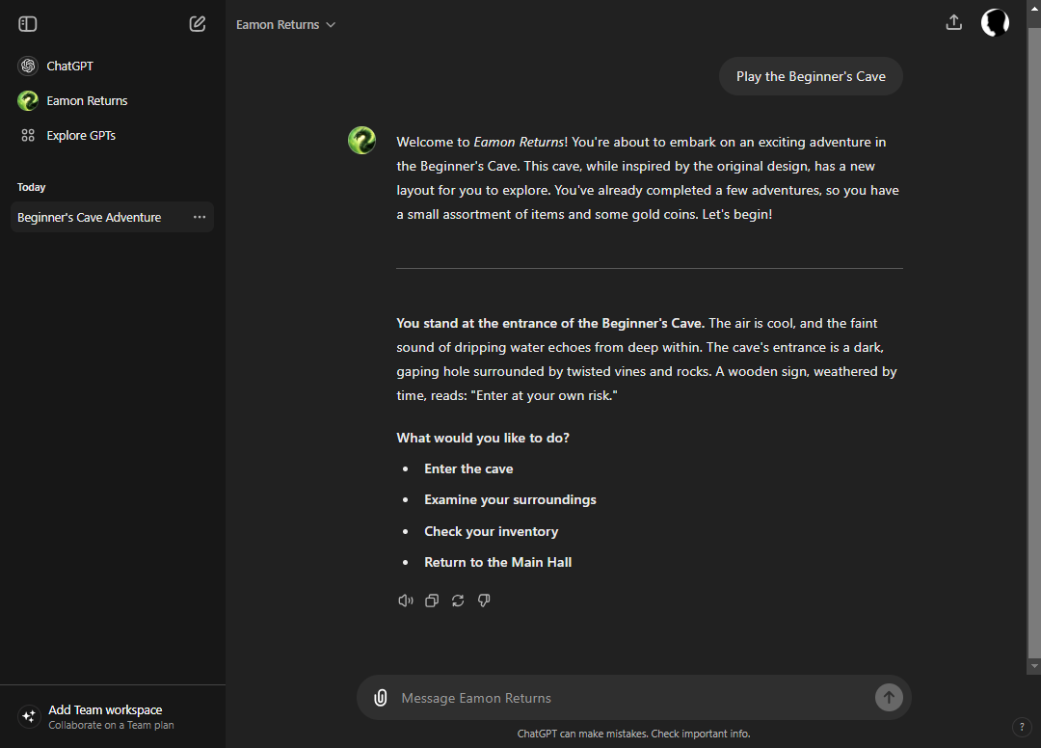Click the 'Check your inventory' option text

492,532
